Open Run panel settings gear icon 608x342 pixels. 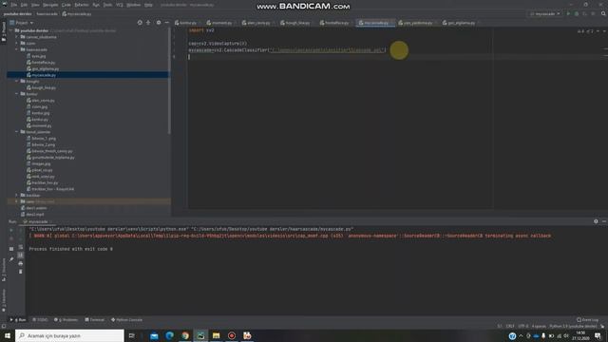pos(596,221)
